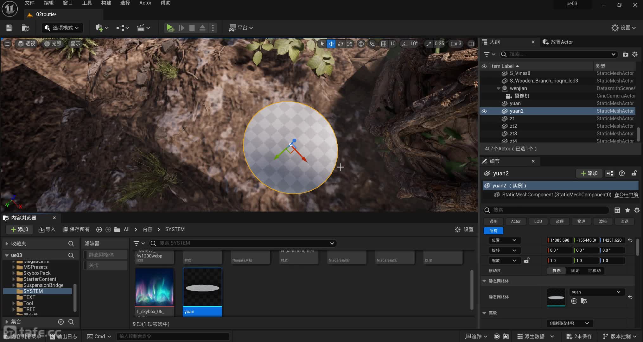Open the 文件 menu

click(x=29, y=3)
